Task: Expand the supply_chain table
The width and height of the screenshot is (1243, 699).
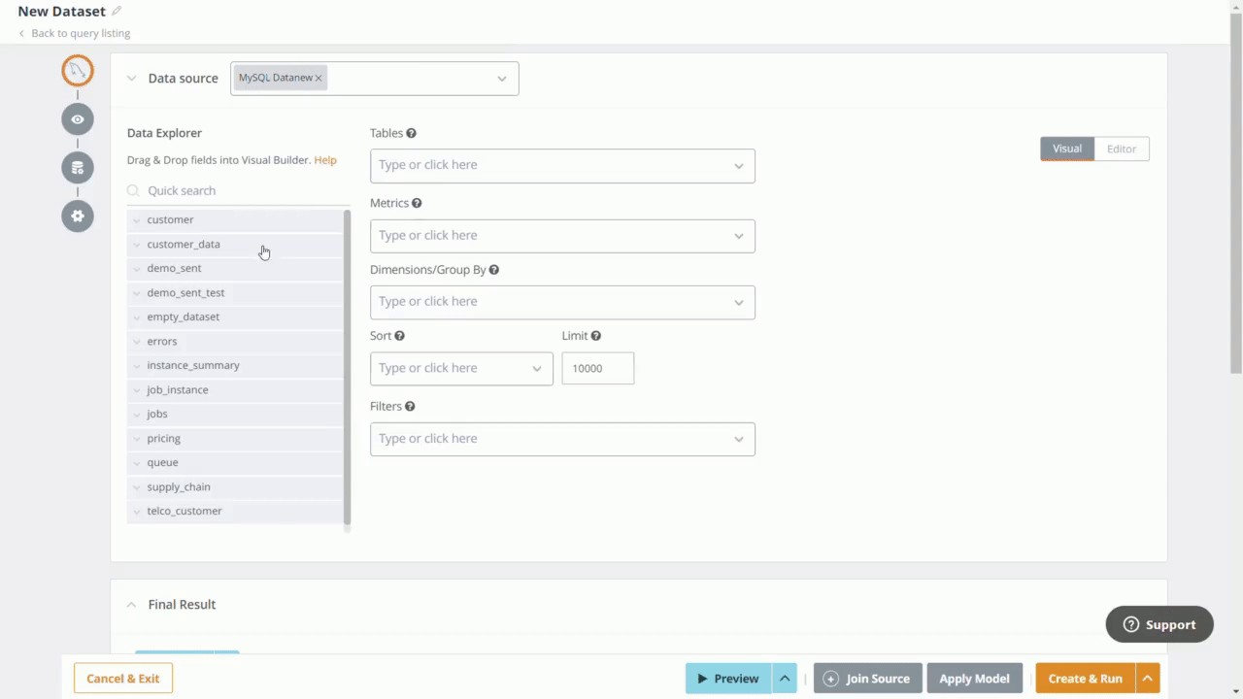Action: (136, 486)
